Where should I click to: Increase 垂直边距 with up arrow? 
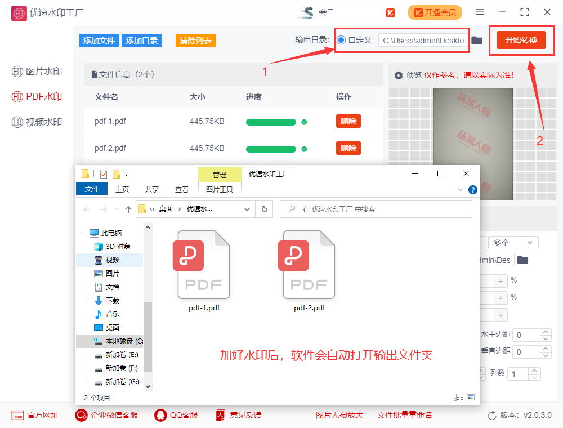point(546,348)
